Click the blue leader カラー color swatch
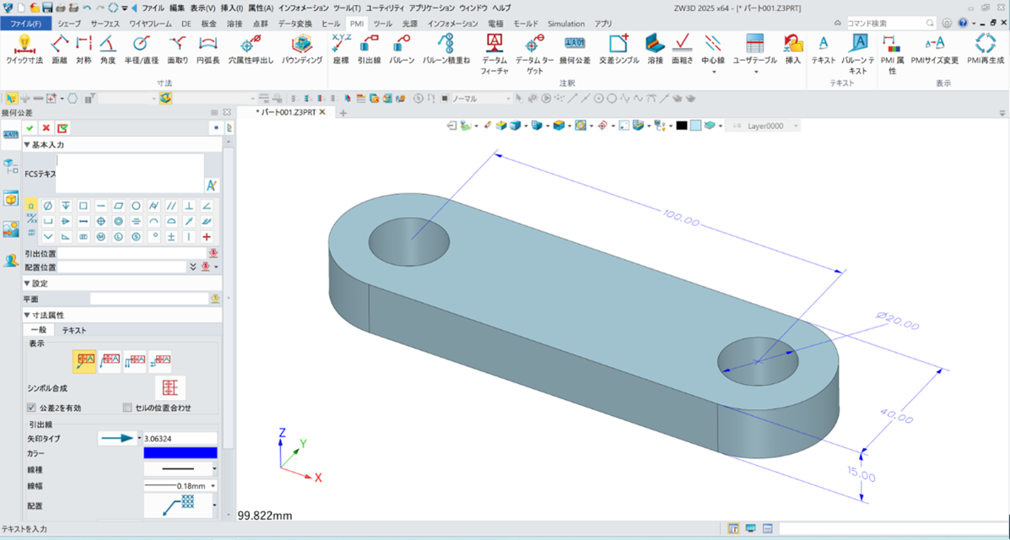The image size is (1010, 540). 181,453
